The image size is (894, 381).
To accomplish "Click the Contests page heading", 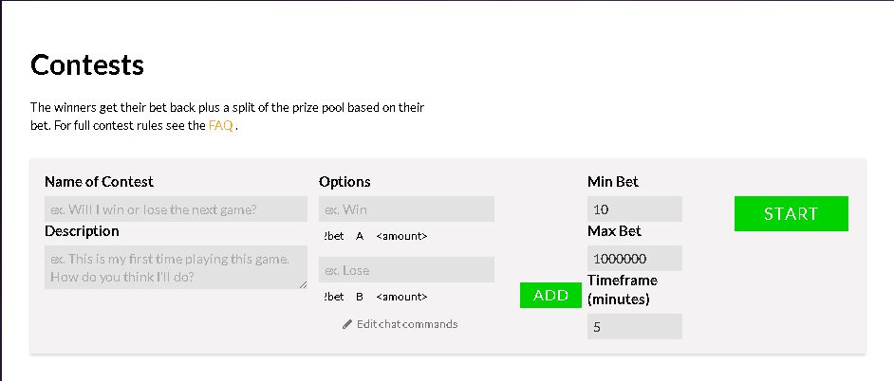I will (x=87, y=64).
